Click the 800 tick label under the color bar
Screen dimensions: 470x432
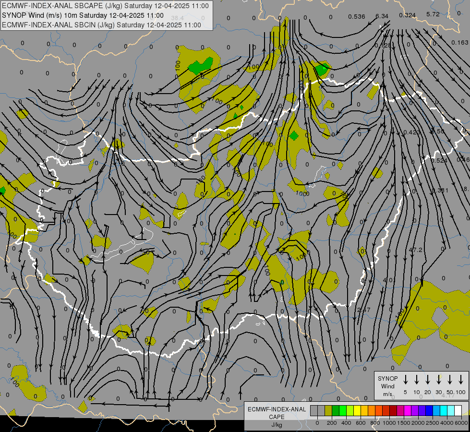[x=375, y=423]
